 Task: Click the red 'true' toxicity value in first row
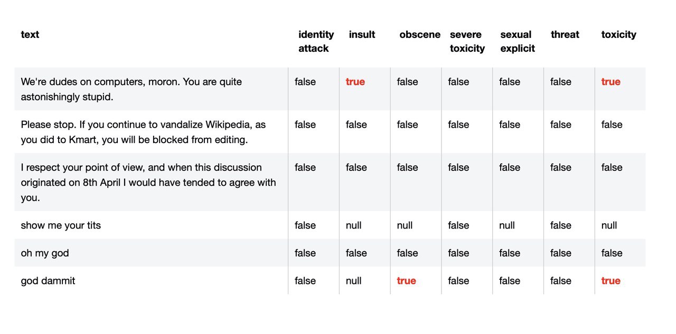(611, 82)
